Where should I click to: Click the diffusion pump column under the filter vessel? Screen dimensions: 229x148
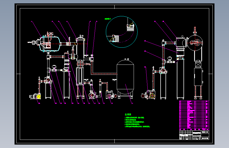click(x=80, y=76)
